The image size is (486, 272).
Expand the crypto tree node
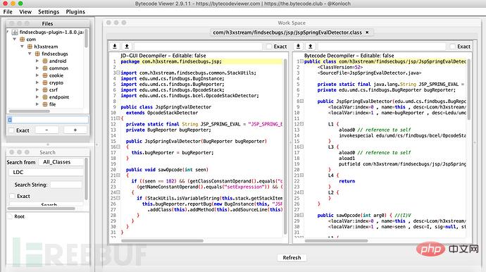pyautogui.click(x=37, y=82)
